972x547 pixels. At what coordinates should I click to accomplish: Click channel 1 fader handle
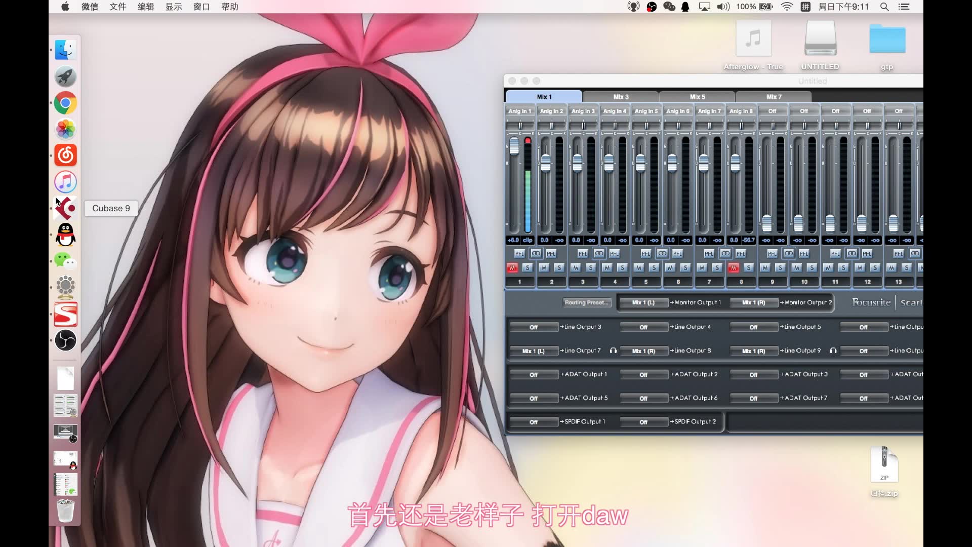click(x=514, y=146)
